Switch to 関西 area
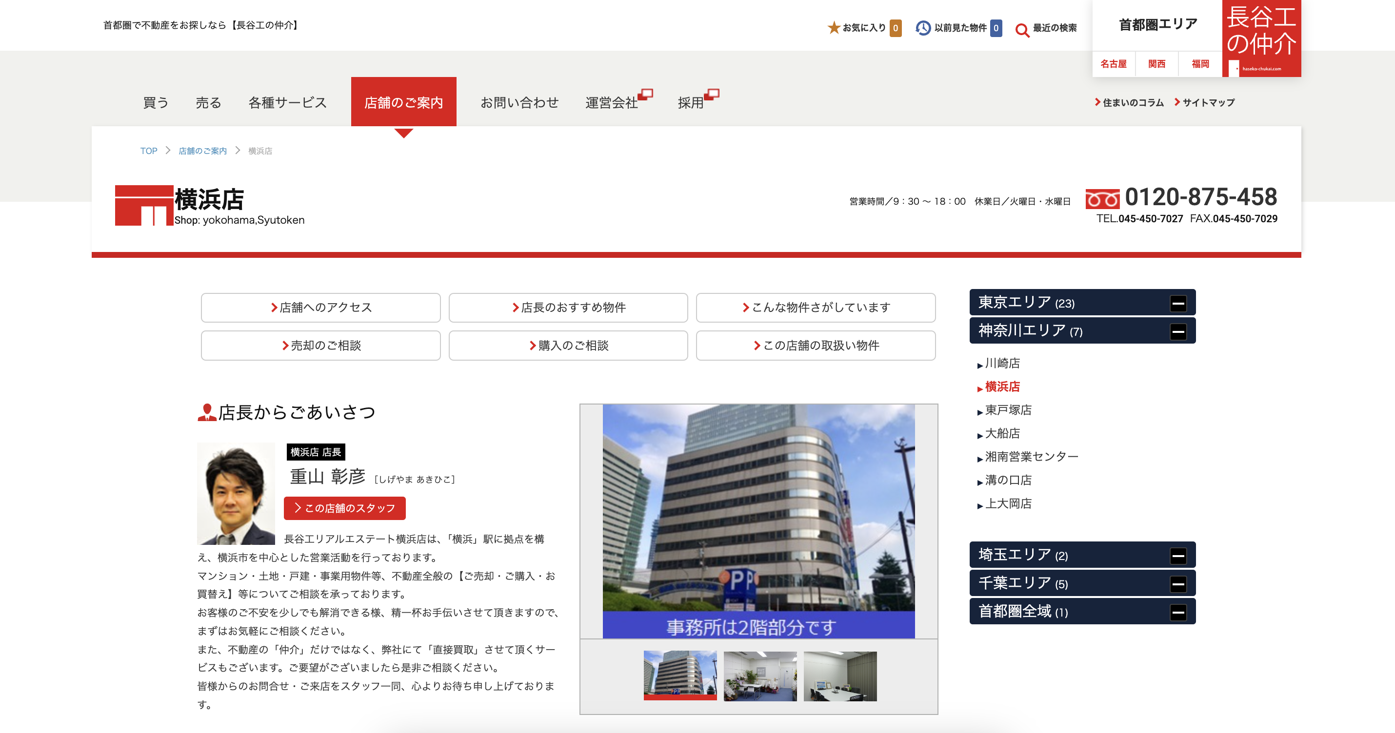Screen dimensions: 1395x733 (1156, 64)
